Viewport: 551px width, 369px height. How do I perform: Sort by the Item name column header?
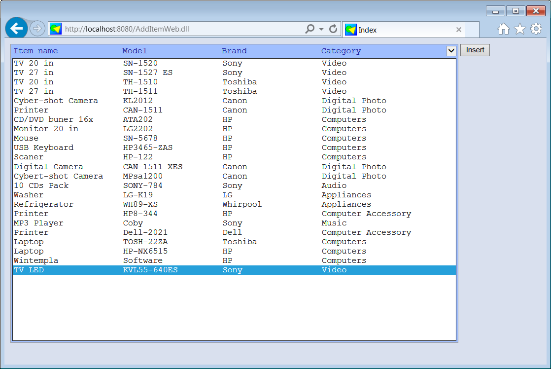[35, 51]
